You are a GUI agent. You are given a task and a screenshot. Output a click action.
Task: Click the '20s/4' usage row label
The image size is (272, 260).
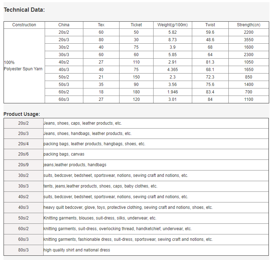pyautogui.click(x=23, y=144)
